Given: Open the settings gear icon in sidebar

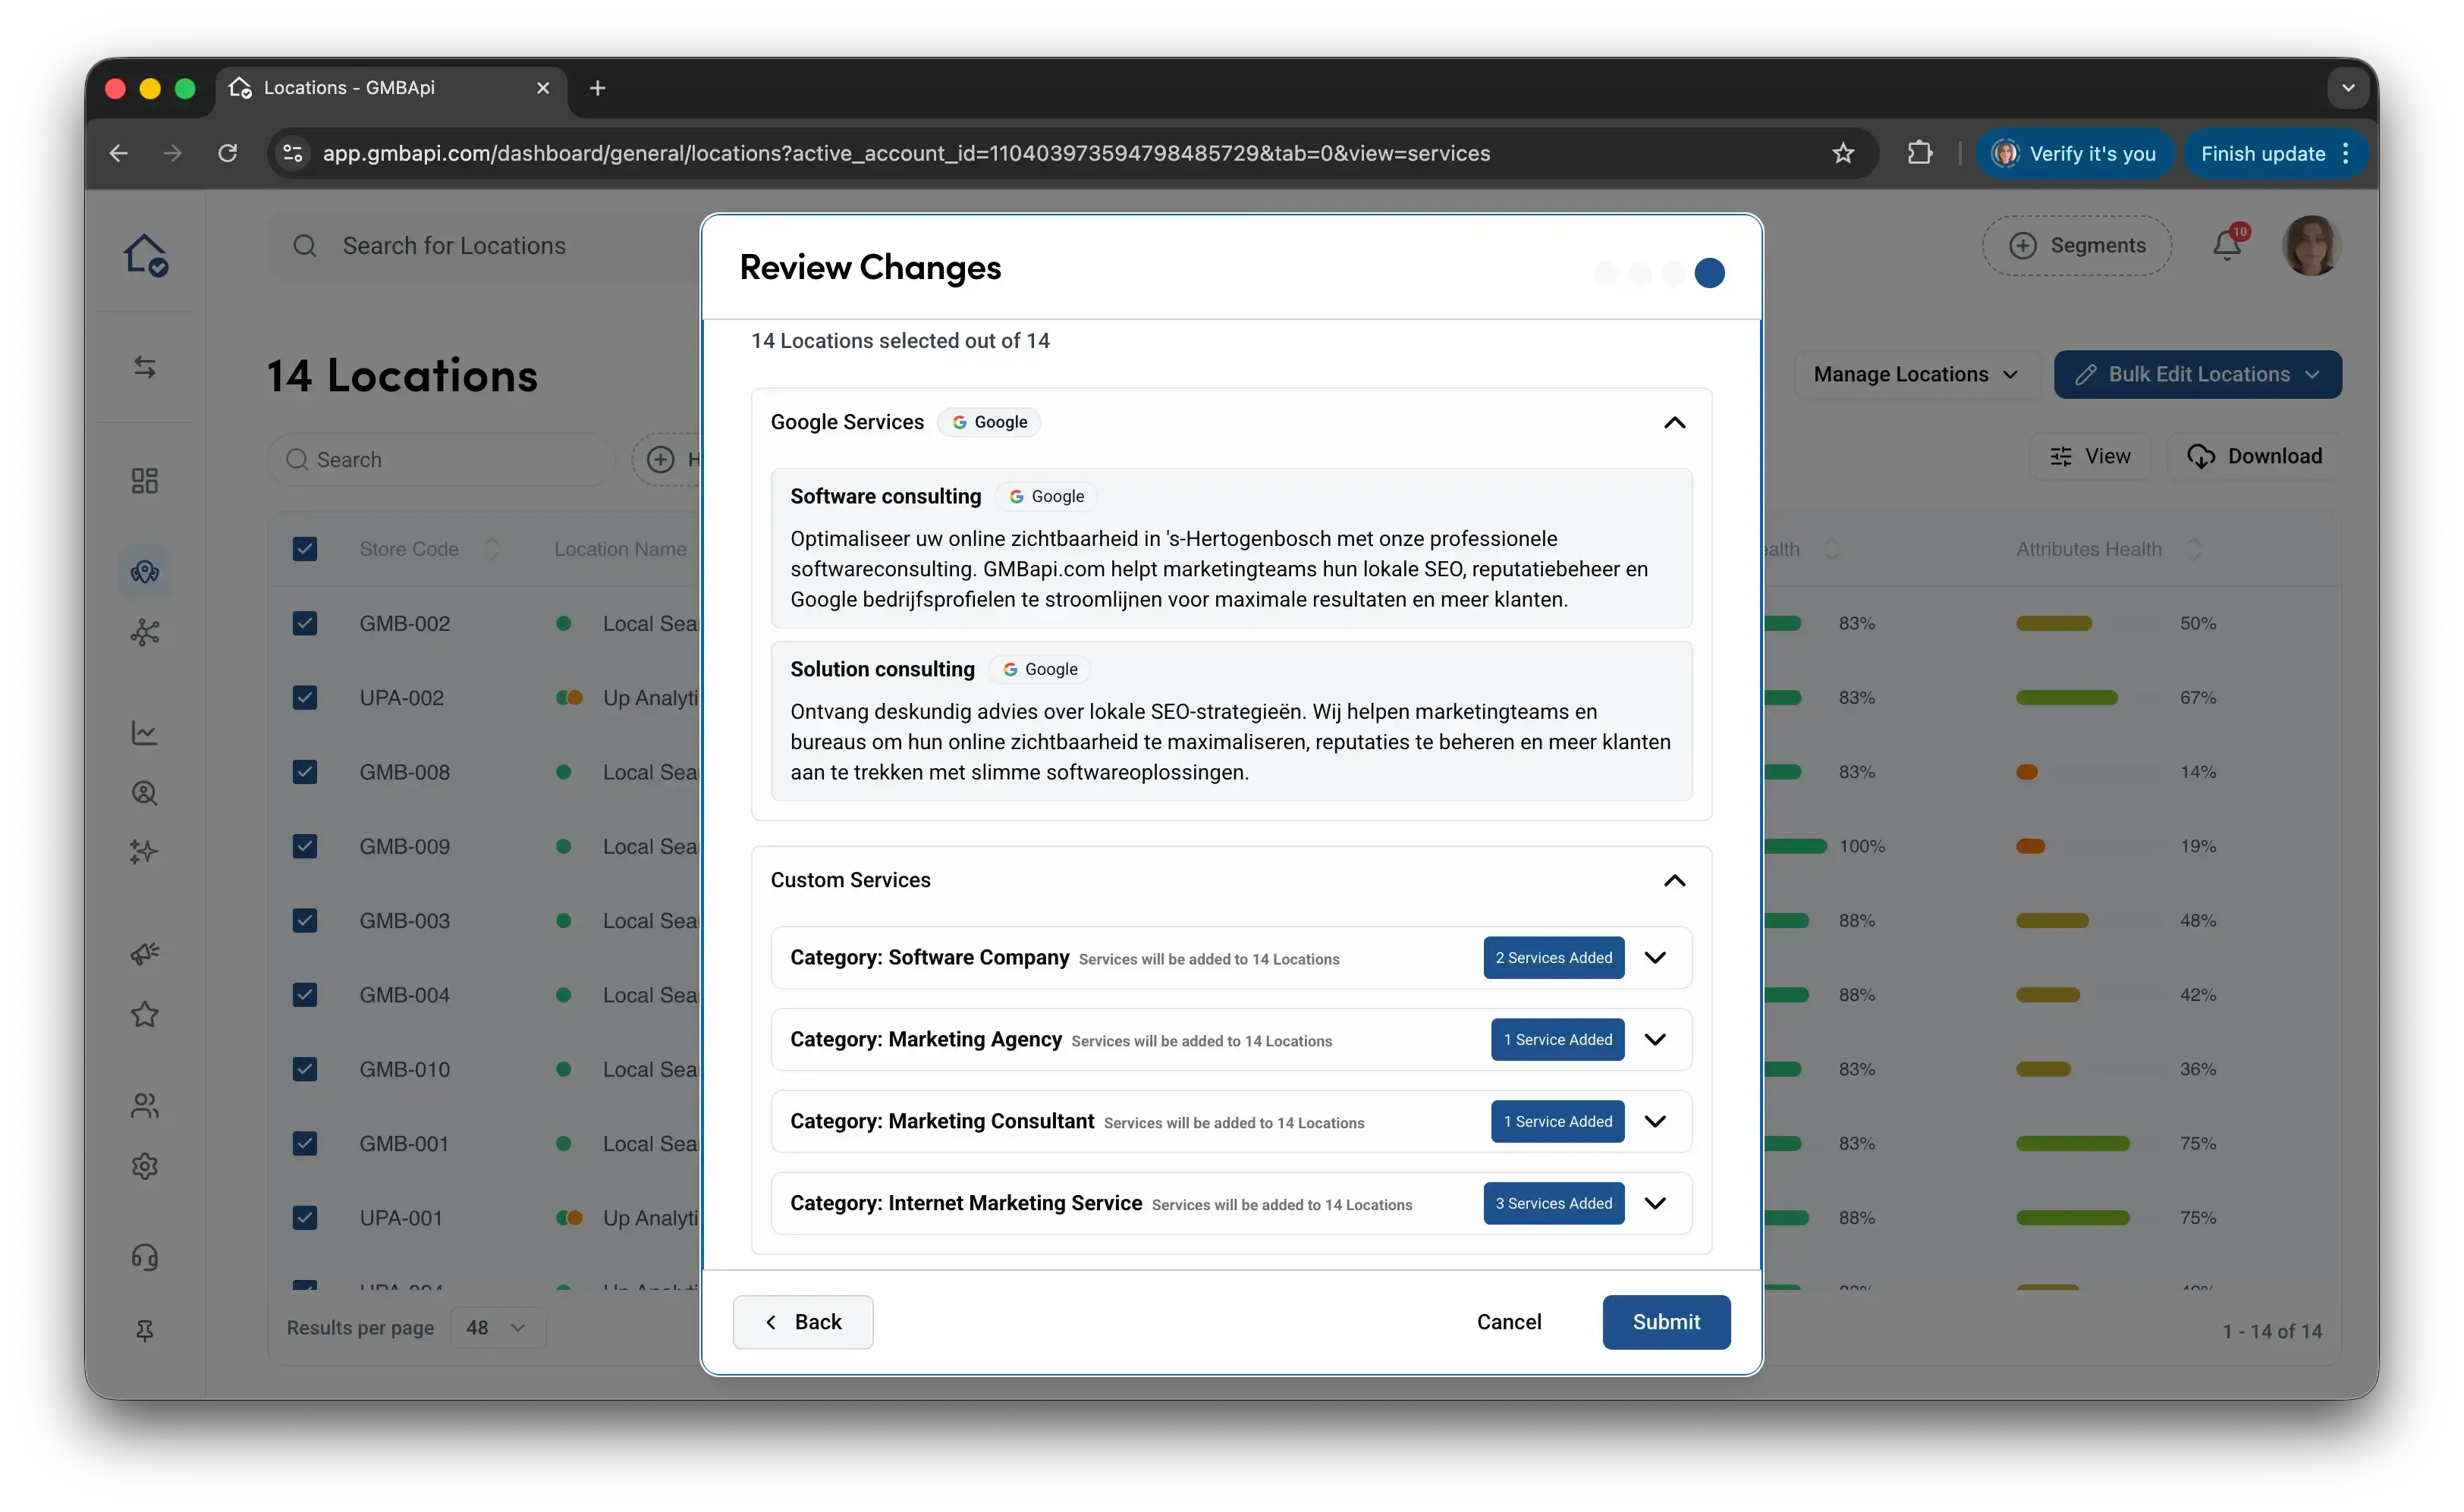Looking at the screenshot, I should coord(145,1166).
